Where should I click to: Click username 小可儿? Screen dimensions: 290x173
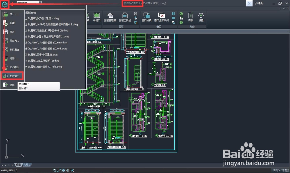pyautogui.click(x=259, y=3)
